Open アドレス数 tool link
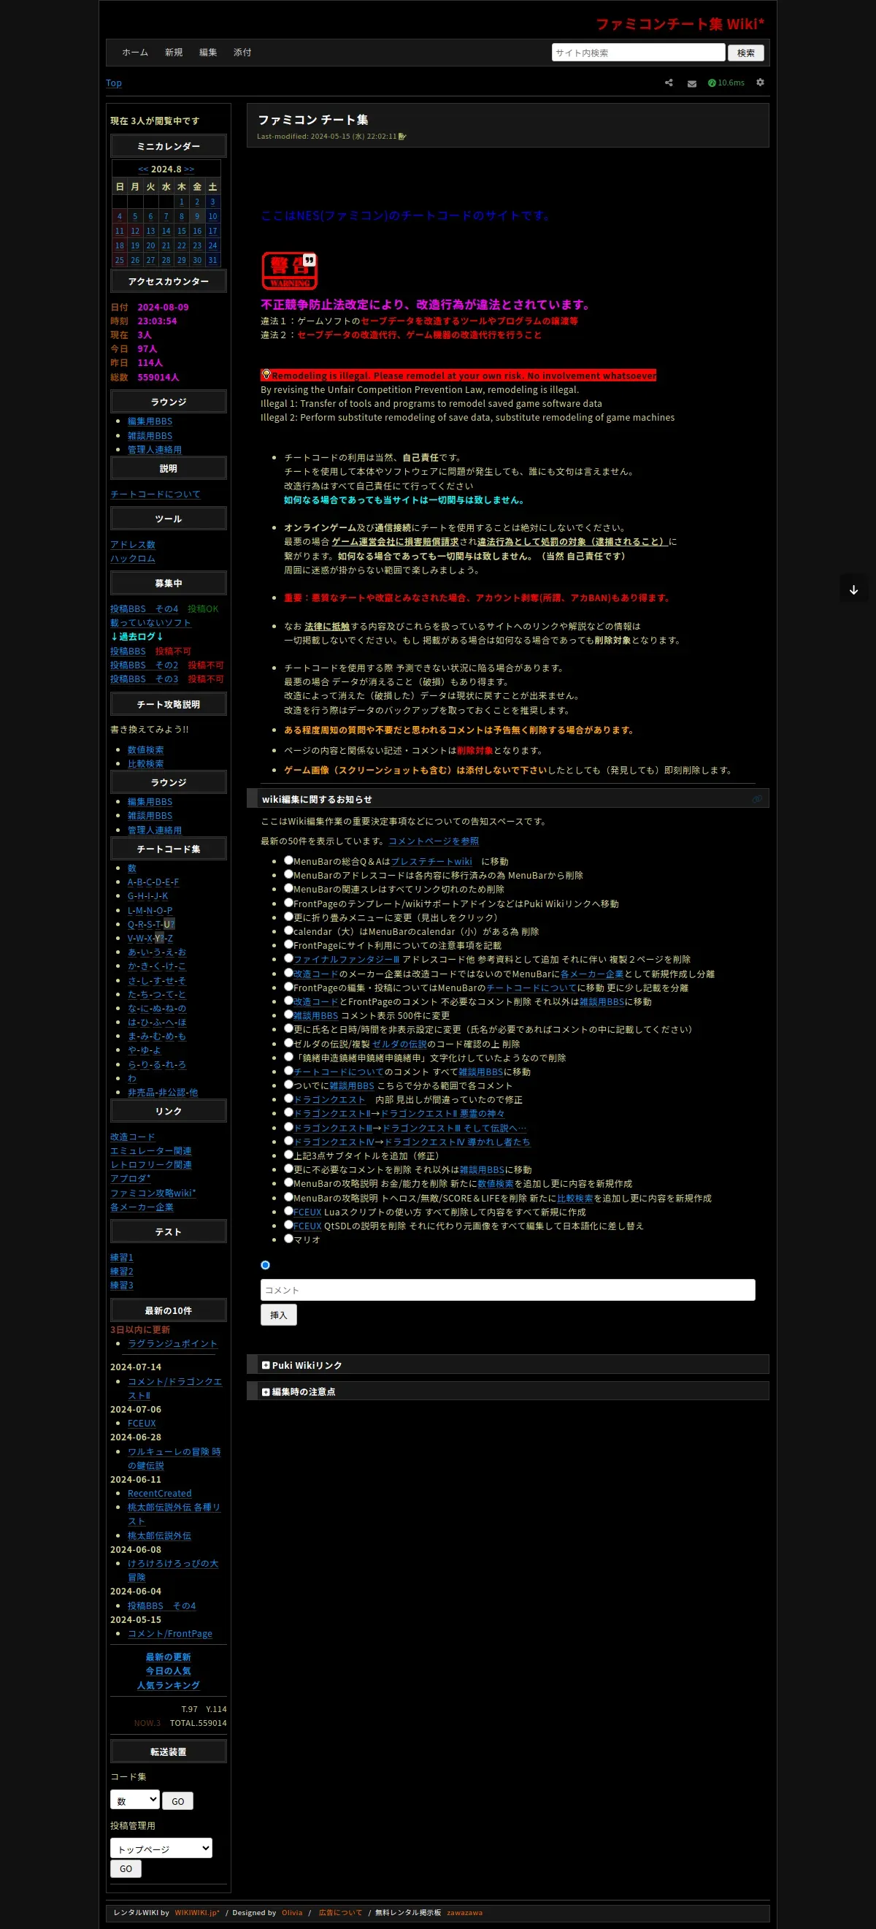Image resolution: width=876 pixels, height=1929 pixels. pos(133,544)
